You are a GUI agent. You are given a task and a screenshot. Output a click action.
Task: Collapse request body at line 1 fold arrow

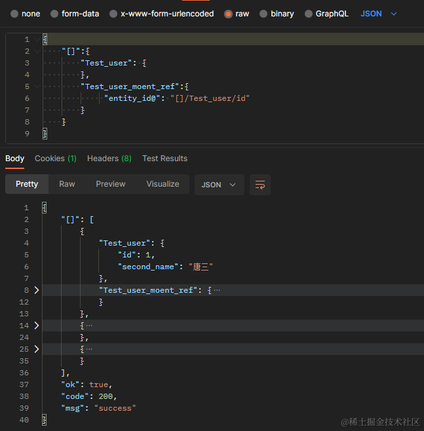pos(37,39)
